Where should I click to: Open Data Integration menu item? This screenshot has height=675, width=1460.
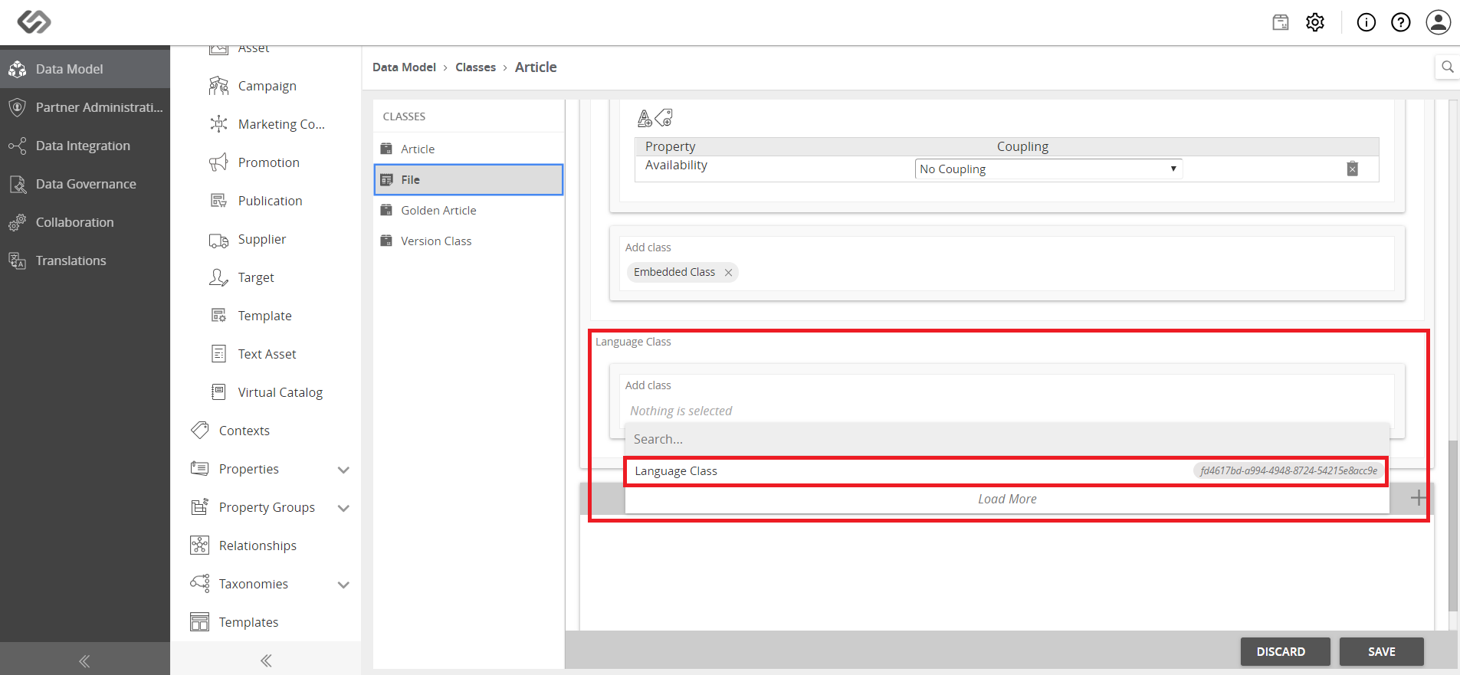pyautogui.click(x=85, y=146)
